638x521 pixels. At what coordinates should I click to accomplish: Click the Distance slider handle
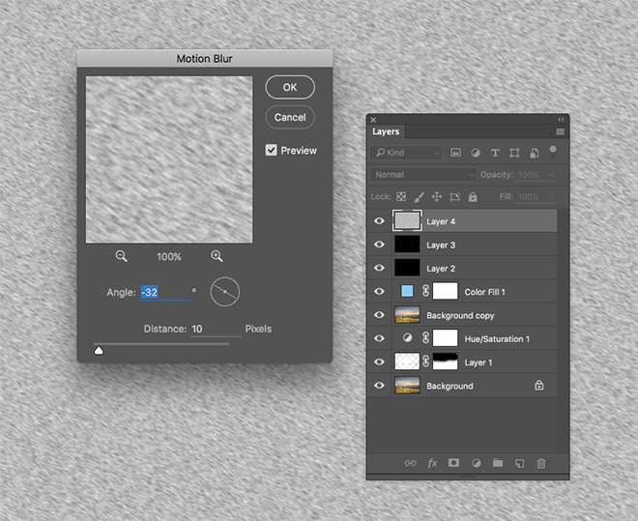tap(99, 351)
